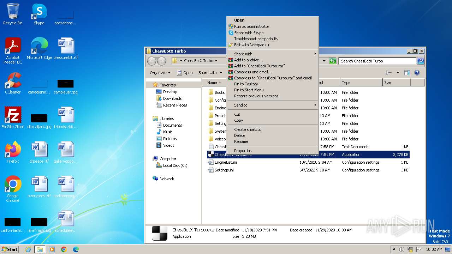Launch CCleaner desktop shortcut
The height and width of the screenshot is (254, 452).
13,83
